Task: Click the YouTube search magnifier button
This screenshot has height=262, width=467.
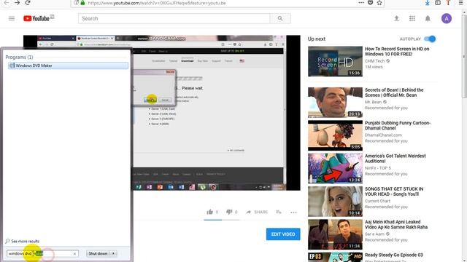Action: point(280,18)
